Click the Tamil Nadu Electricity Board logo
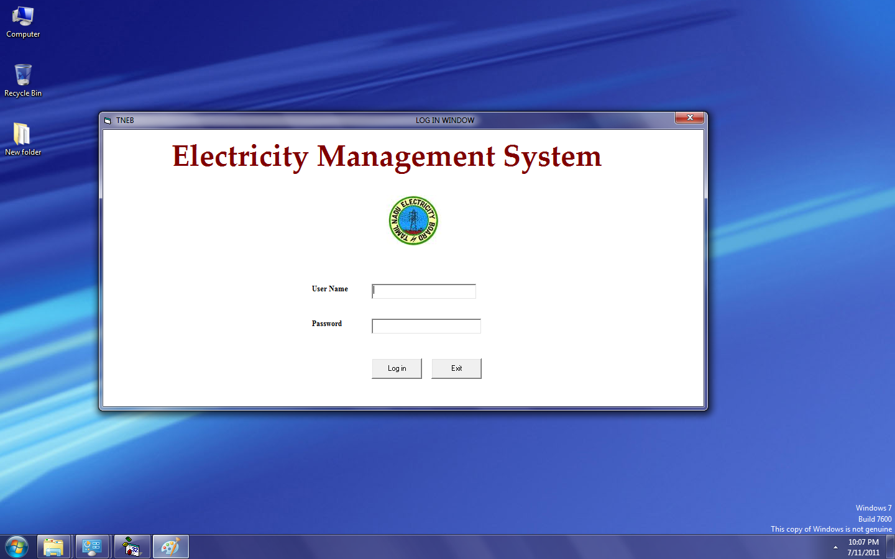This screenshot has height=559, width=895. click(x=413, y=220)
